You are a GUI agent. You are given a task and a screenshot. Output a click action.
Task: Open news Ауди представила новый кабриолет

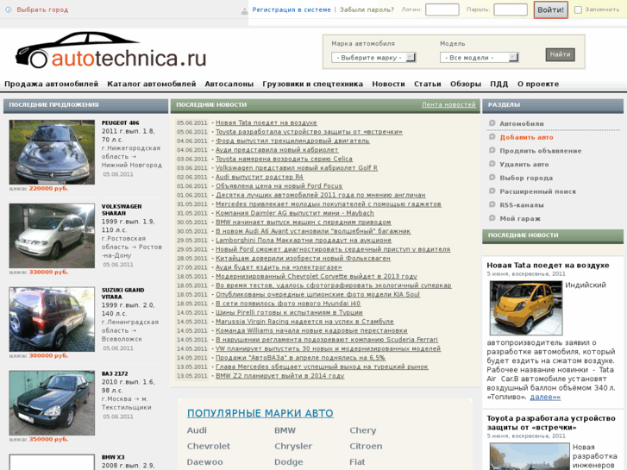(x=277, y=150)
